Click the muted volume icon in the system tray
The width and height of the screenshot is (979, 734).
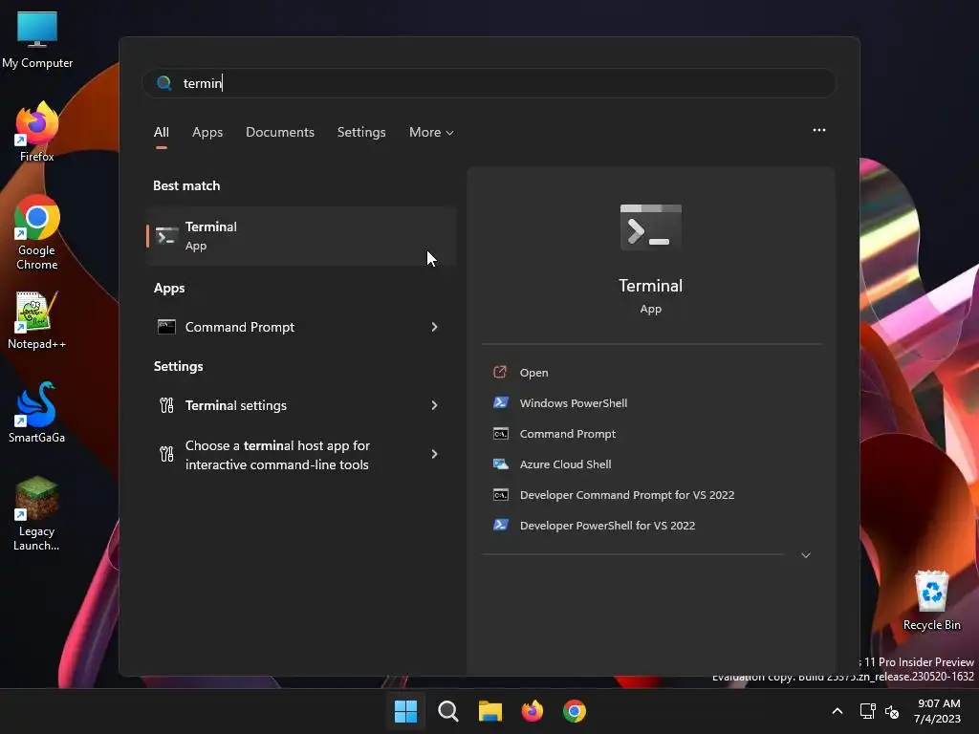coord(892,711)
